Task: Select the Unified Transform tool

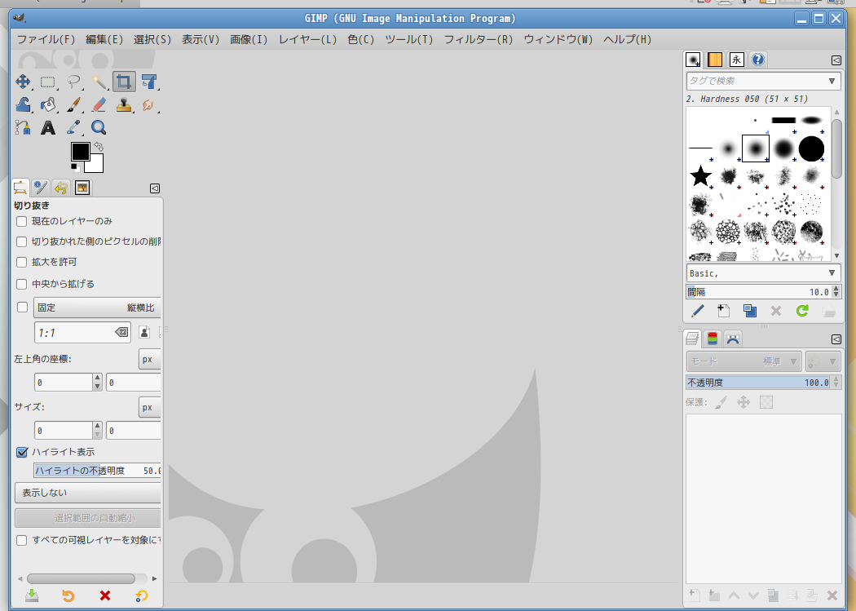Action: (x=148, y=82)
